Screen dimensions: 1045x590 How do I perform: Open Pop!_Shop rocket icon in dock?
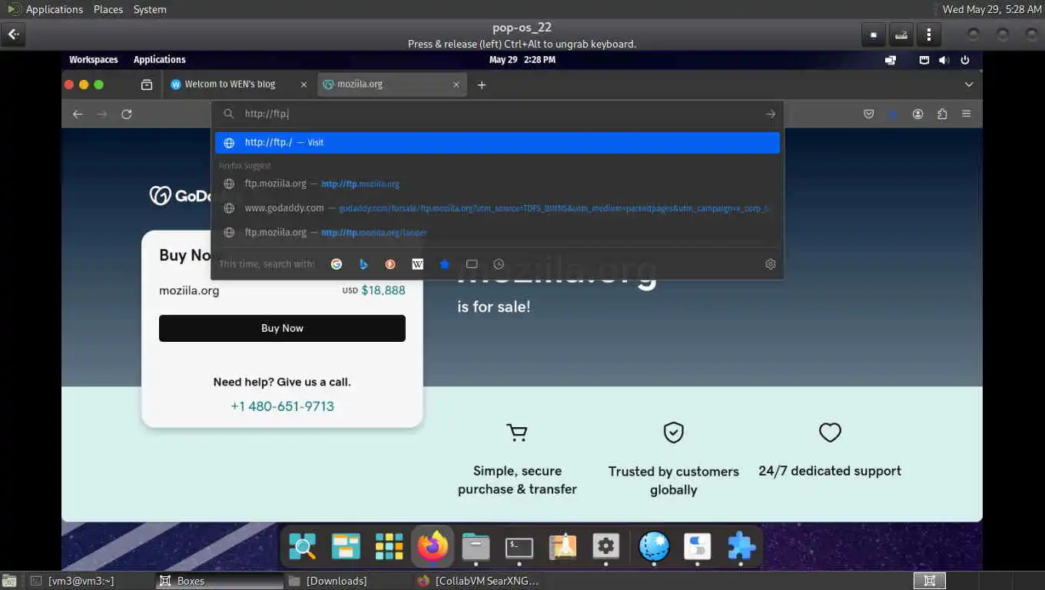coord(562,547)
